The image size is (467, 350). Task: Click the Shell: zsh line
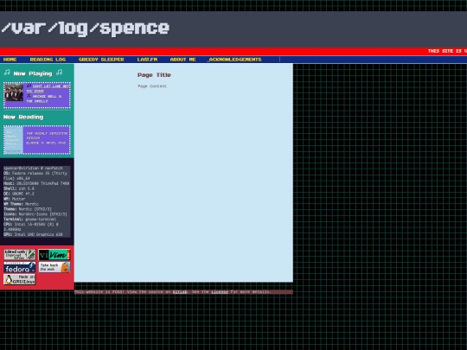pyautogui.click(x=19, y=188)
